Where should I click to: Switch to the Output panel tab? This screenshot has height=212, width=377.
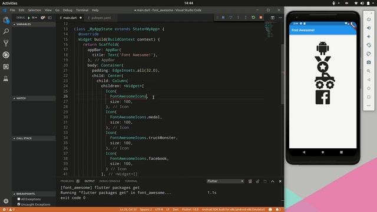click(x=90, y=181)
